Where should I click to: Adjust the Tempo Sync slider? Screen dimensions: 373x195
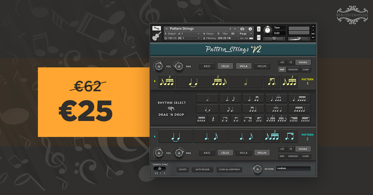click(x=159, y=169)
